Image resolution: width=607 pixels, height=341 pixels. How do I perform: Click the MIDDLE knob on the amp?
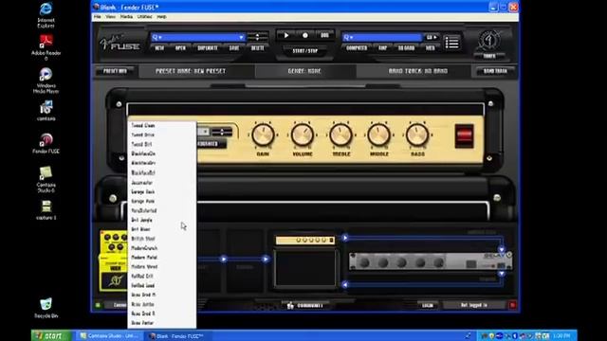click(379, 135)
